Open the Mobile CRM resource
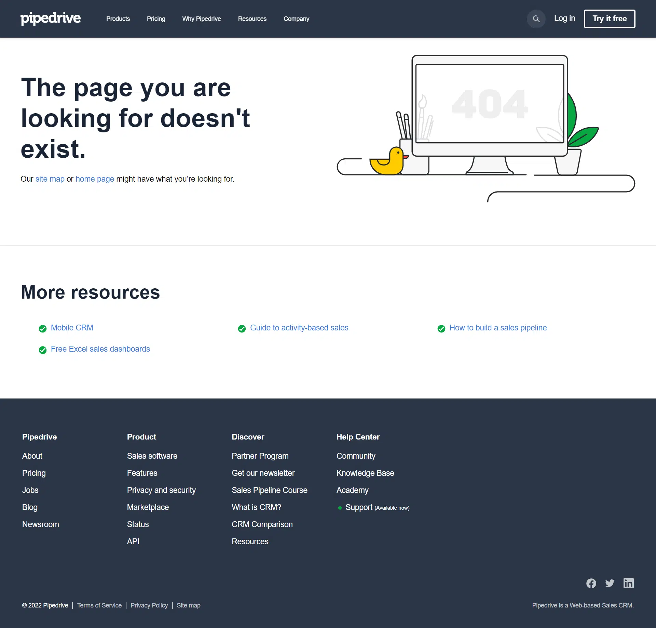This screenshot has width=656, height=628. (x=72, y=328)
